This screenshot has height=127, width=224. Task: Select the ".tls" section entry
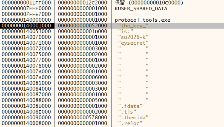127,112
